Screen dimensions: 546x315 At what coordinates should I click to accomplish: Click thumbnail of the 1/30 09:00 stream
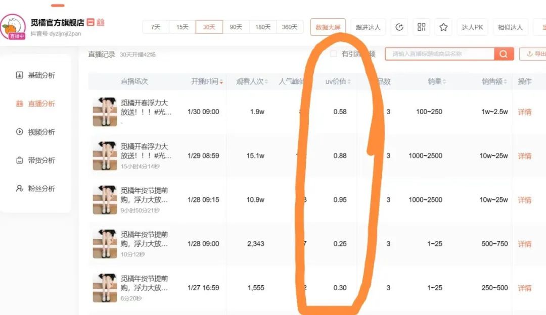(105, 112)
